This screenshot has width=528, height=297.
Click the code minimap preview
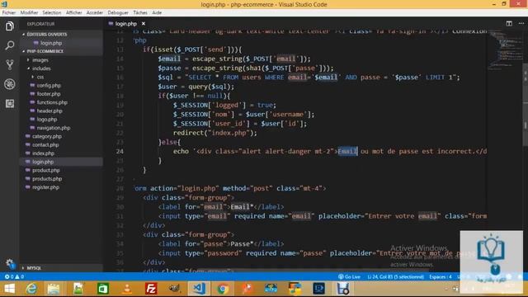(x=504, y=49)
